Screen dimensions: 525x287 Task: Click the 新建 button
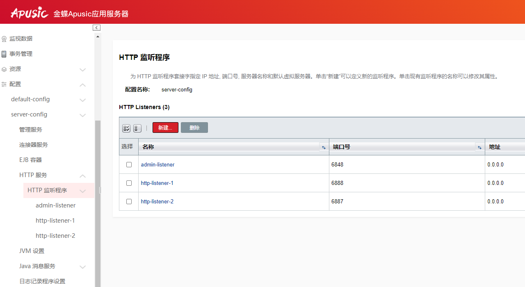tap(165, 128)
